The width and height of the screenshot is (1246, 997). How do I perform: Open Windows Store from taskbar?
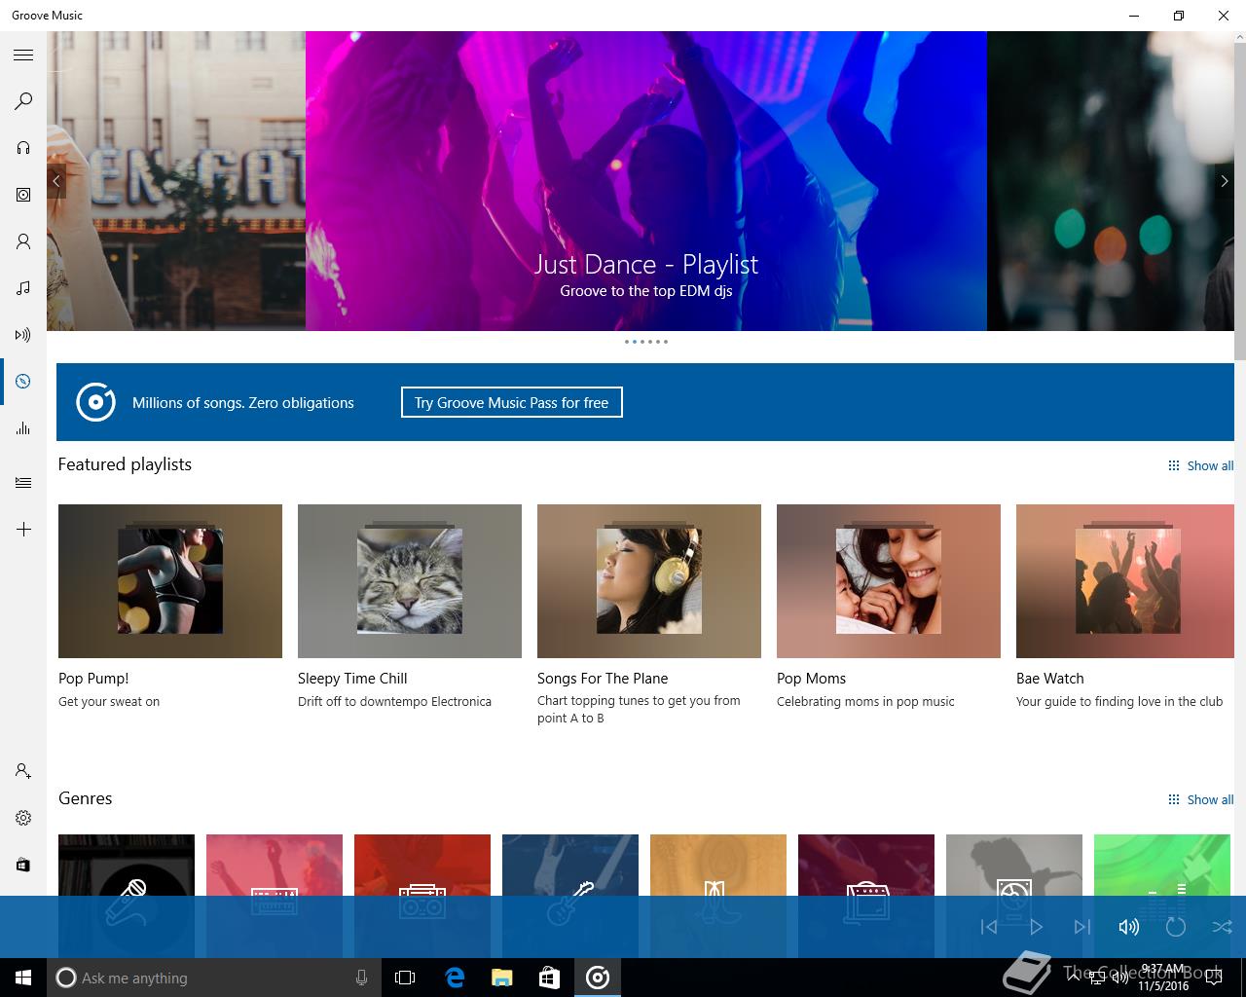click(x=550, y=978)
